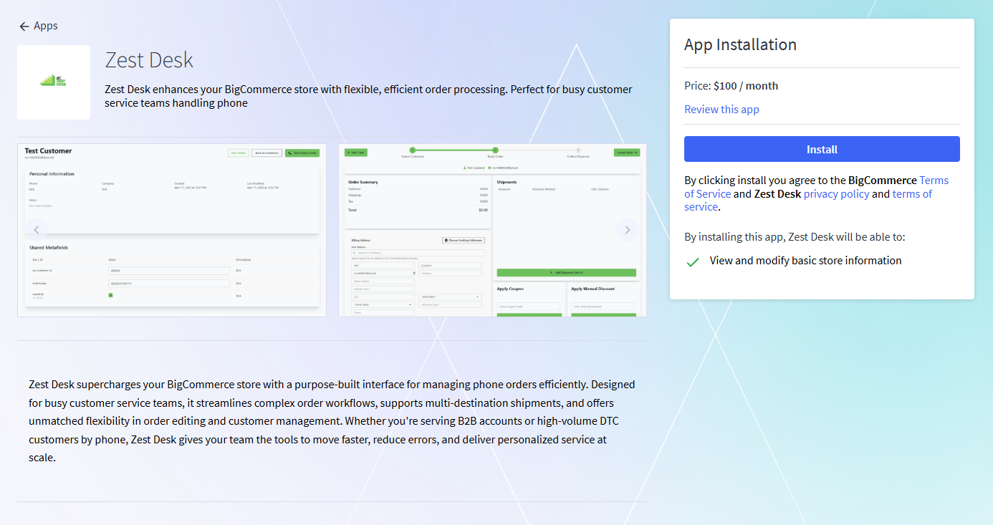Click the green New Phone Order button
The width and height of the screenshot is (993, 525).
[x=302, y=153]
